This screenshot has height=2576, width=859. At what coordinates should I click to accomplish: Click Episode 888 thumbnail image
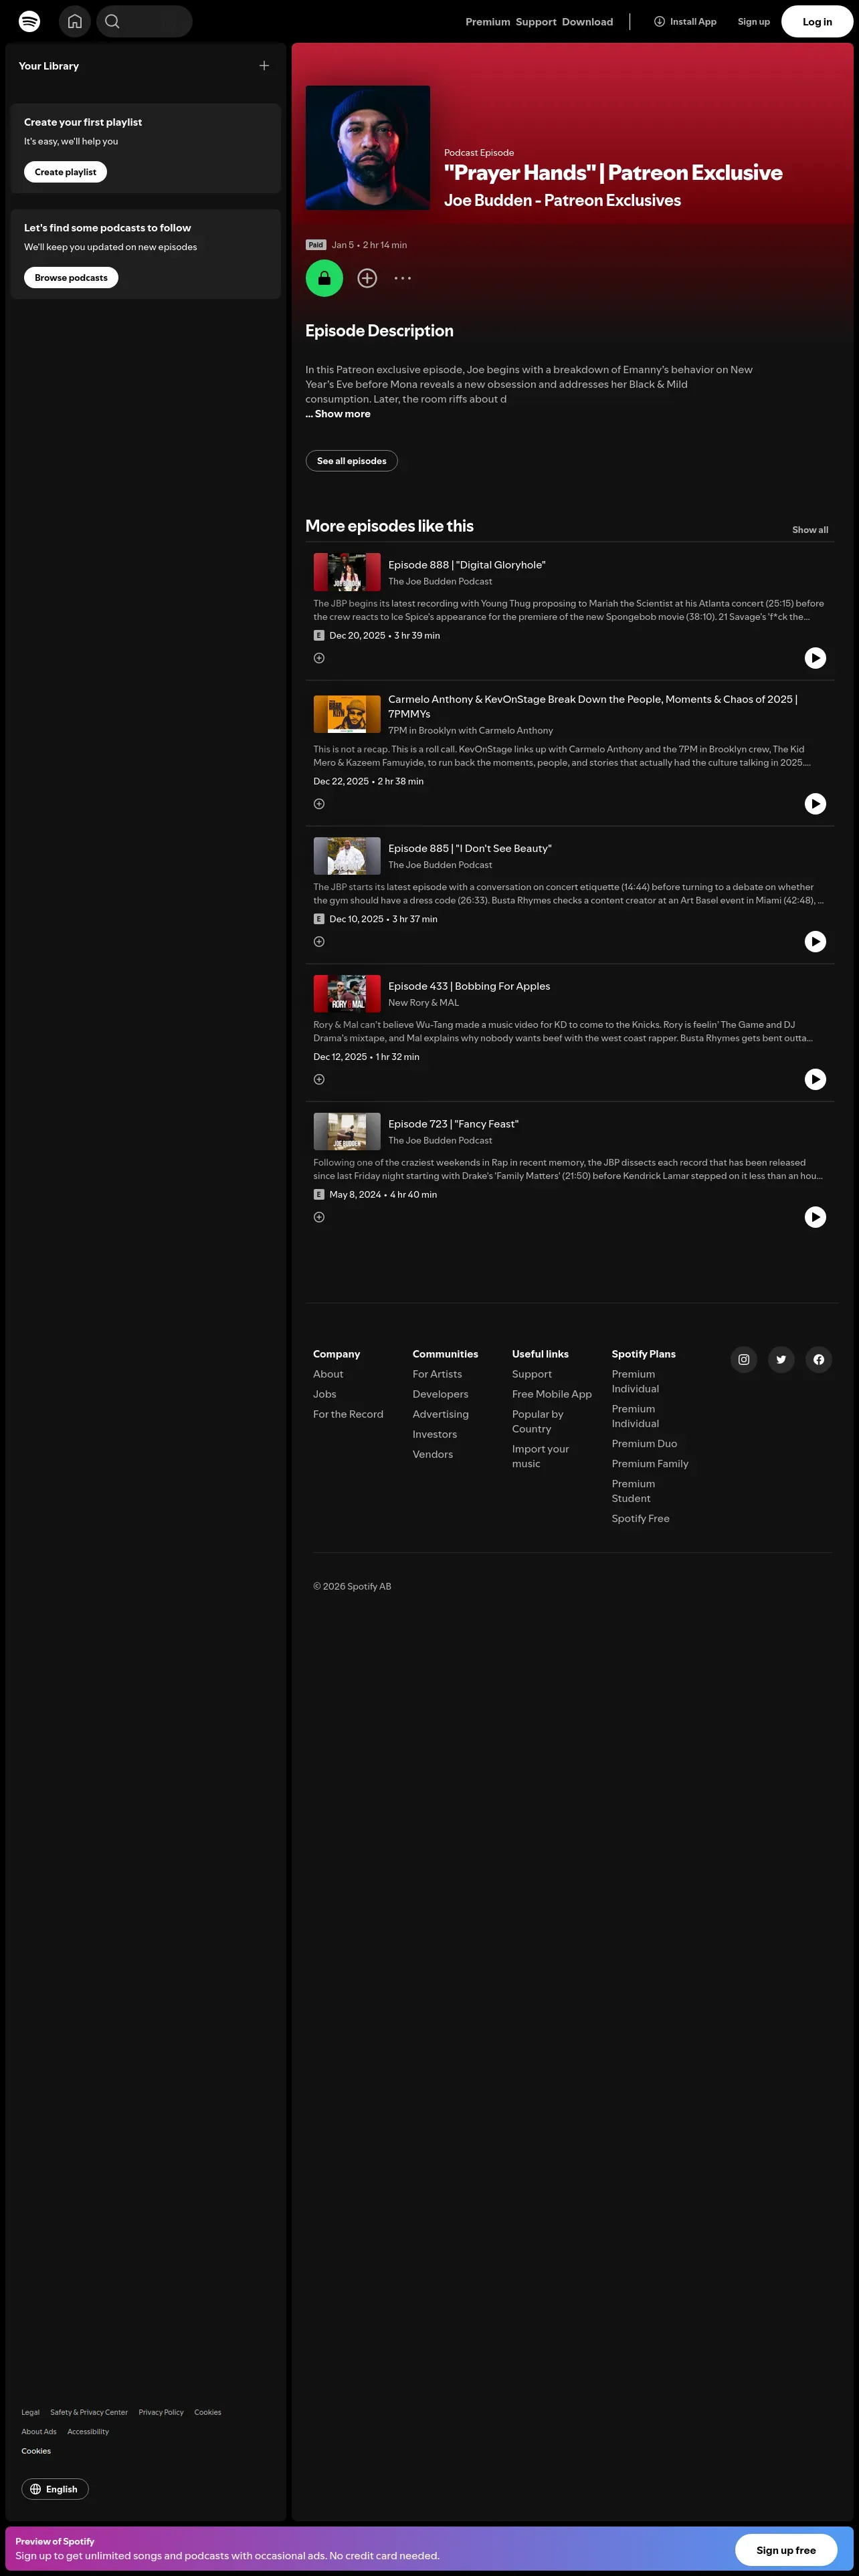[347, 572]
